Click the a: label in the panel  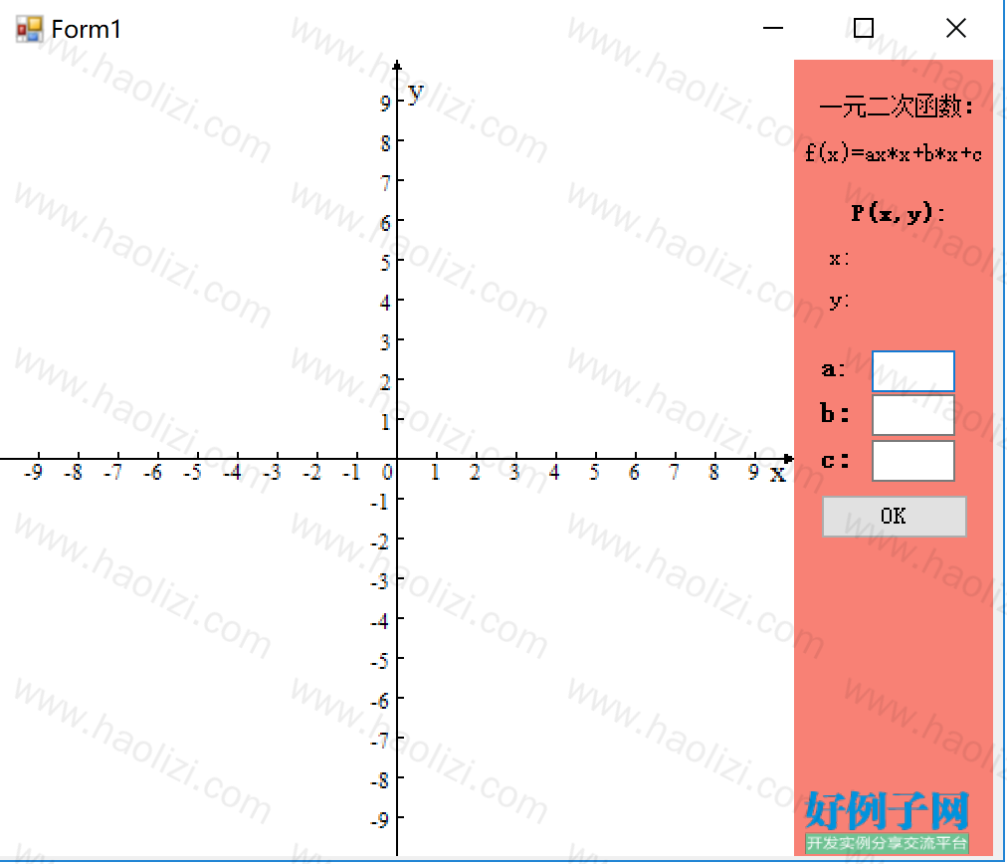coord(834,369)
